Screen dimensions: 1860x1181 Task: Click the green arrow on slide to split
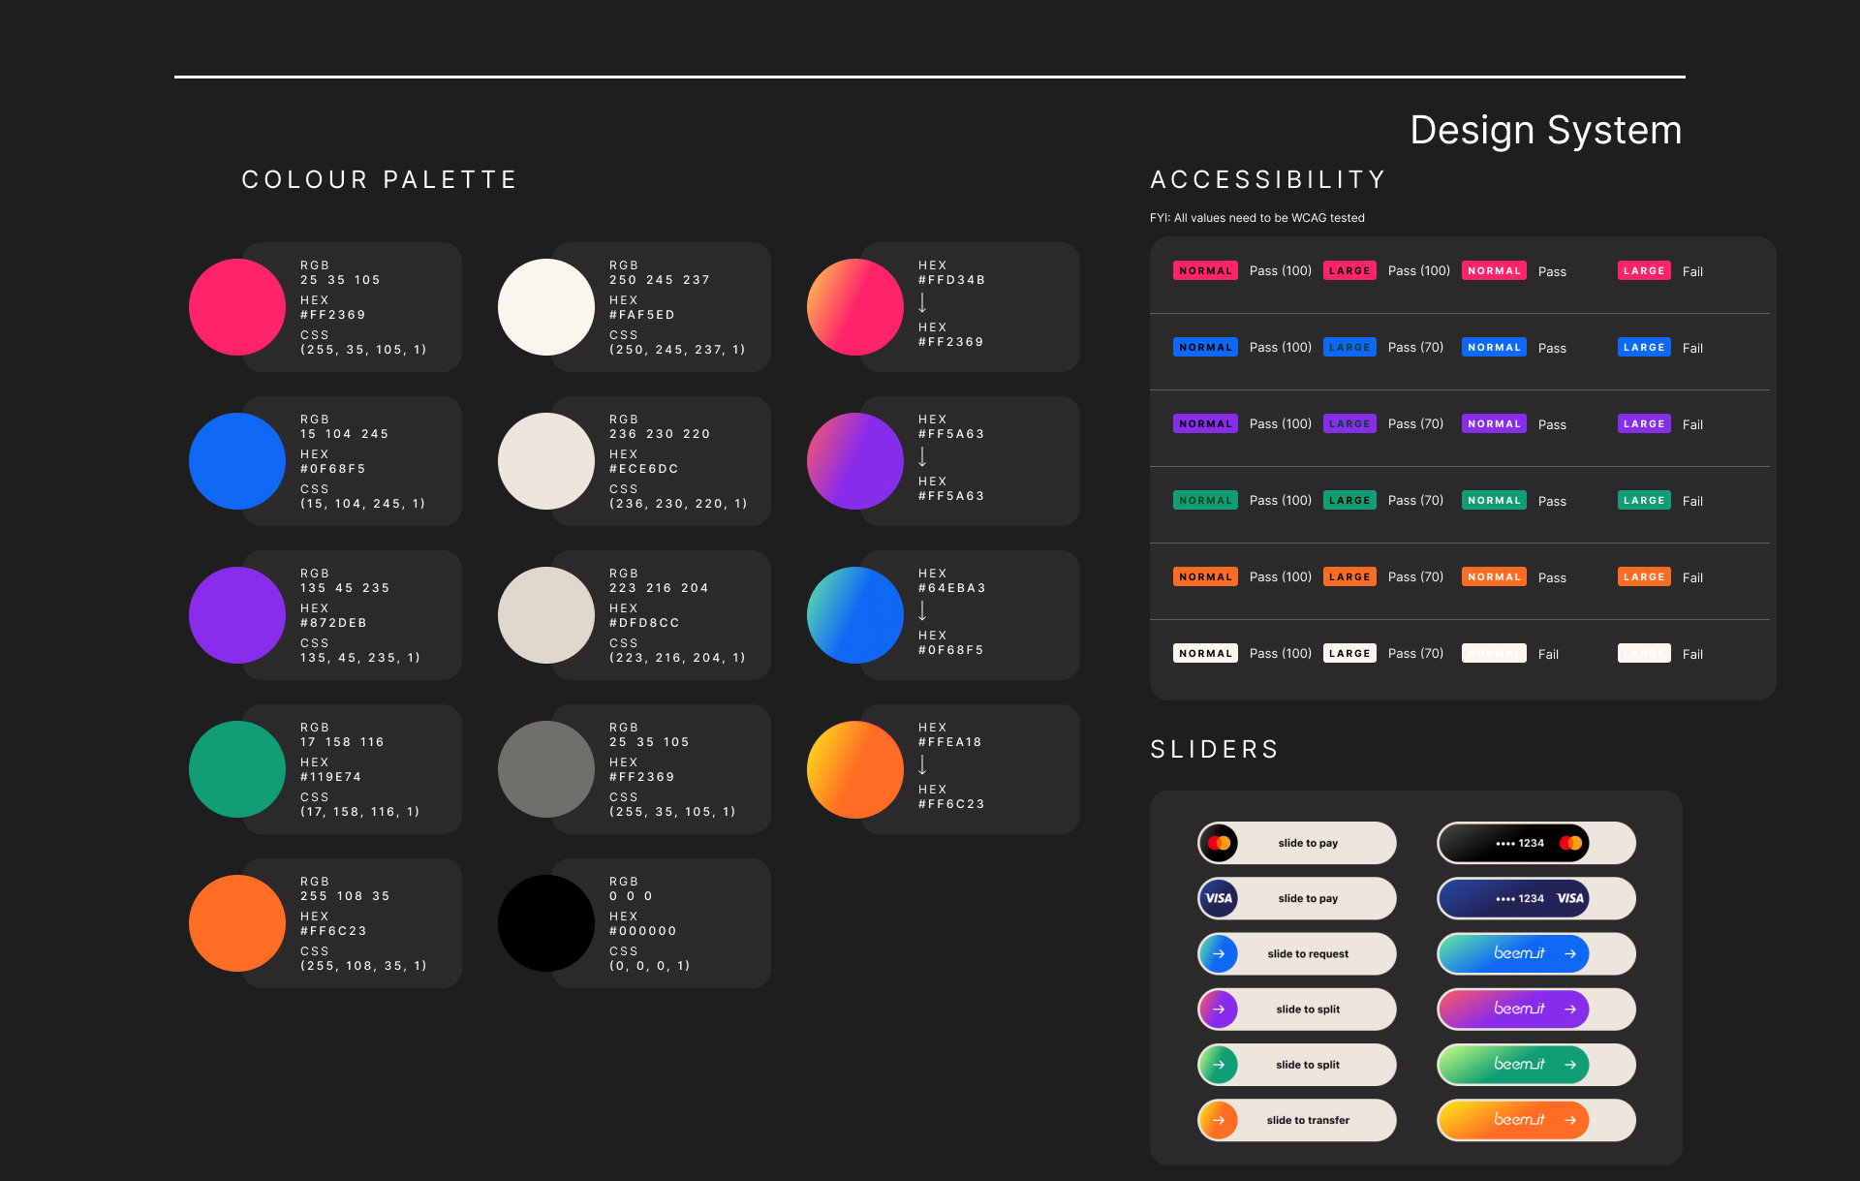(x=1219, y=1064)
